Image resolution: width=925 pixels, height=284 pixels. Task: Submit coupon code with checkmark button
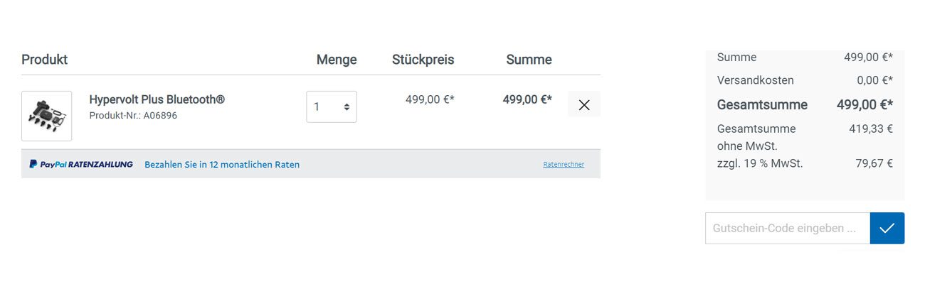tap(887, 228)
